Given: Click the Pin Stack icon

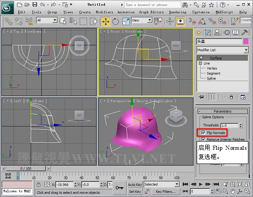Looking at the screenshot, I should point(201,97).
